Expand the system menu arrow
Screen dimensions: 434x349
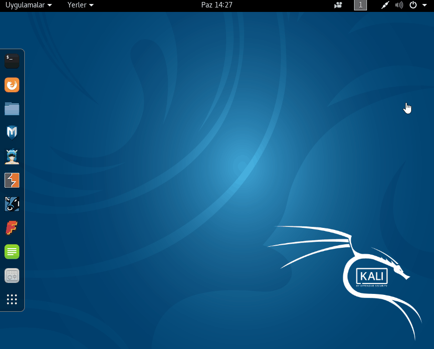point(424,5)
